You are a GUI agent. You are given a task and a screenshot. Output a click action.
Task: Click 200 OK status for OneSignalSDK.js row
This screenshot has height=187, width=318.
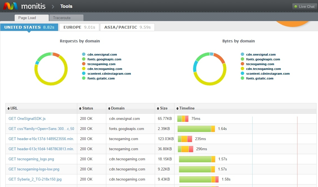[x=86, y=118]
